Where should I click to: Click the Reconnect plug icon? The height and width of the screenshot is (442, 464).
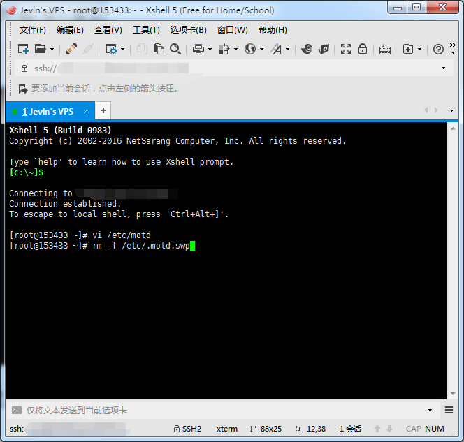tap(71, 49)
